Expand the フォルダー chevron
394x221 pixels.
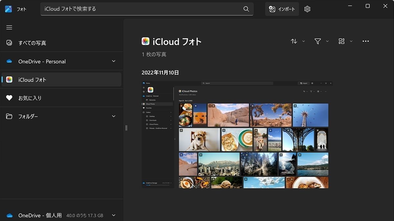pyautogui.click(x=114, y=116)
